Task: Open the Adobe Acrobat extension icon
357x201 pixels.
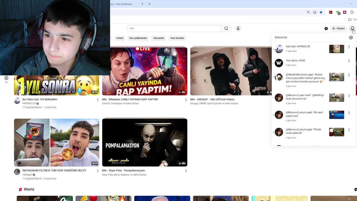Action: [x=331, y=12]
